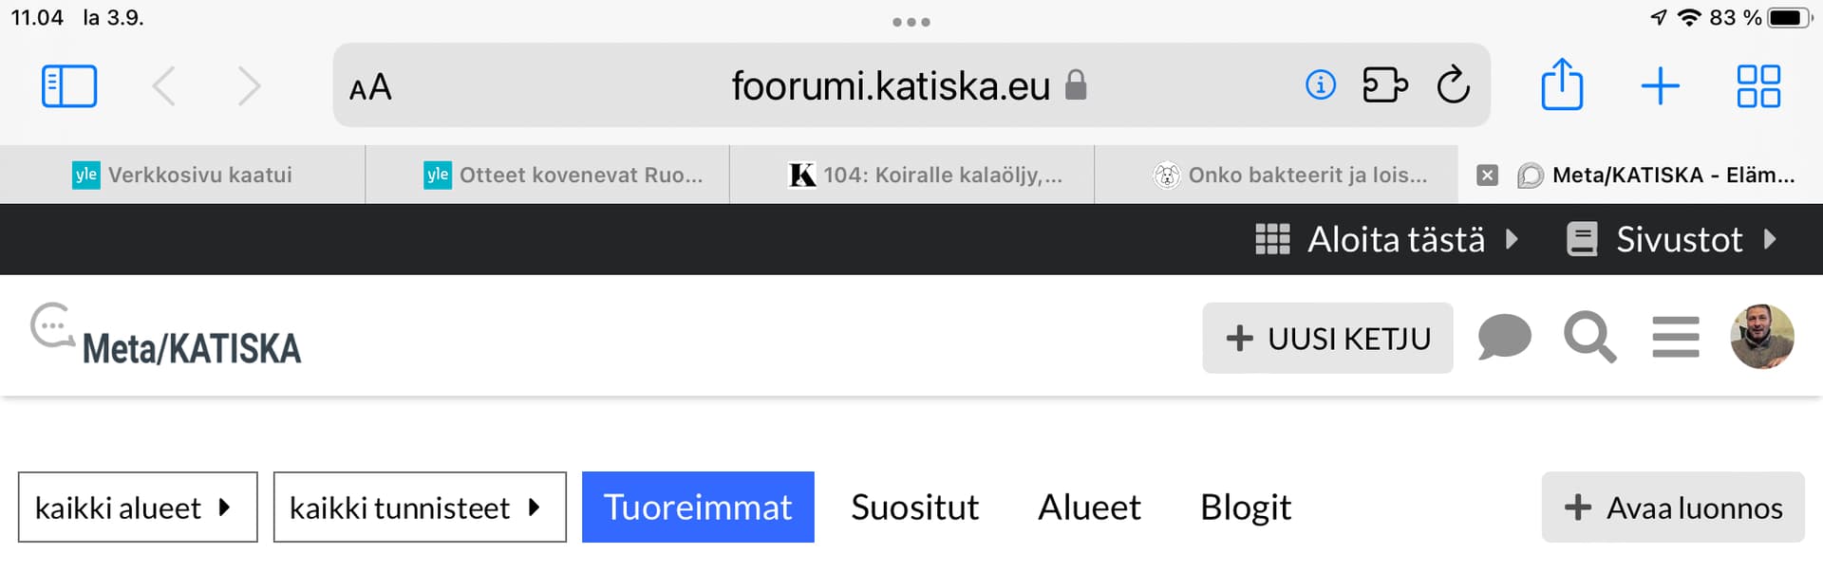The width and height of the screenshot is (1823, 572).
Task: Tap the Safari share icon
Action: click(x=1561, y=85)
